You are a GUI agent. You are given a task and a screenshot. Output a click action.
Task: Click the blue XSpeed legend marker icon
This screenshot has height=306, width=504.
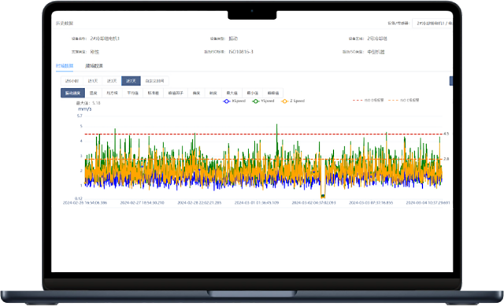[x=226, y=101]
